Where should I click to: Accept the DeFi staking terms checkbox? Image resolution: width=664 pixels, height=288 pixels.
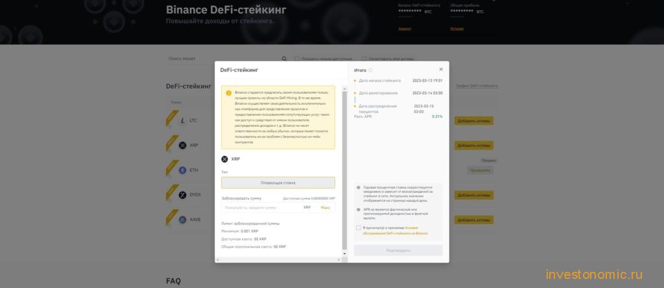tap(358, 228)
